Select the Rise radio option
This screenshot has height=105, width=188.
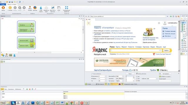point(137,81)
